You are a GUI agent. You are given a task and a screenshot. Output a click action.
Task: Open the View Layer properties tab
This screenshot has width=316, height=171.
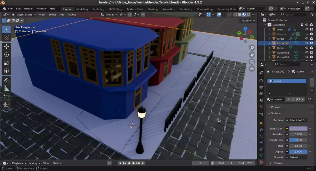coord(261,94)
